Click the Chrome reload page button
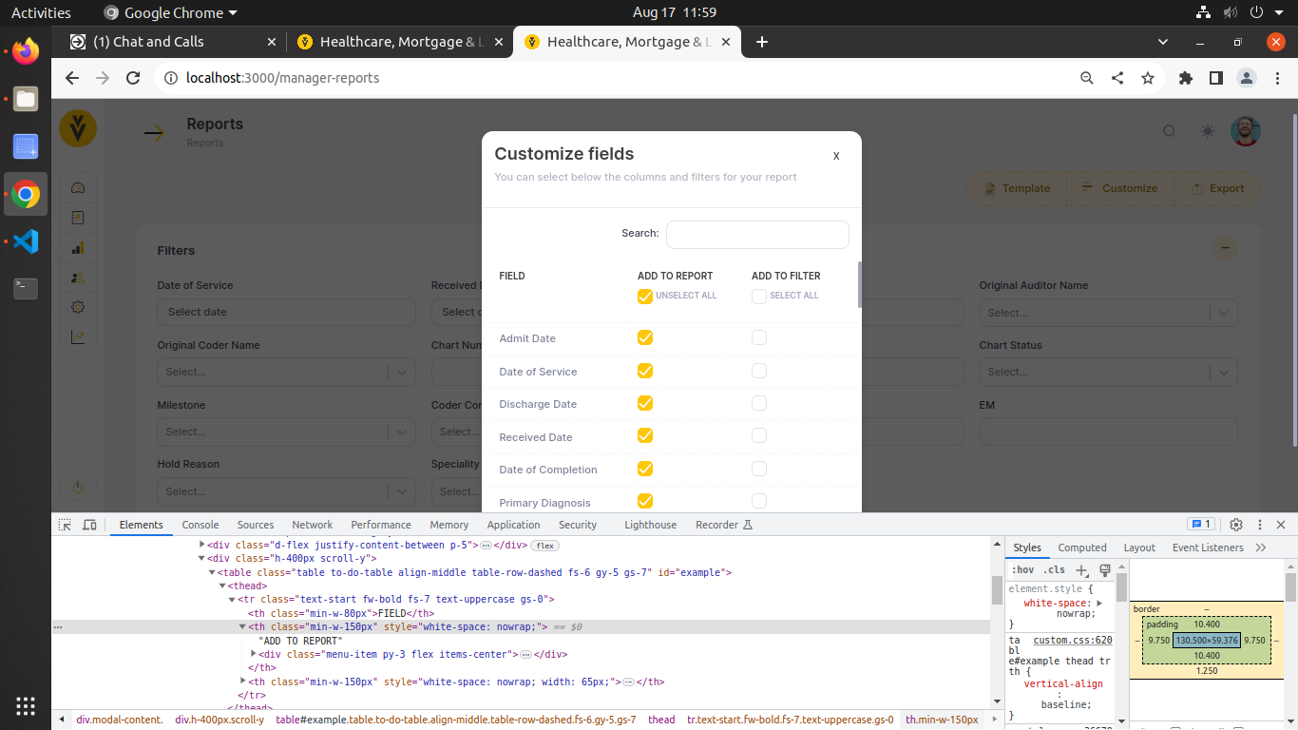This screenshot has height=730, width=1298. point(133,78)
